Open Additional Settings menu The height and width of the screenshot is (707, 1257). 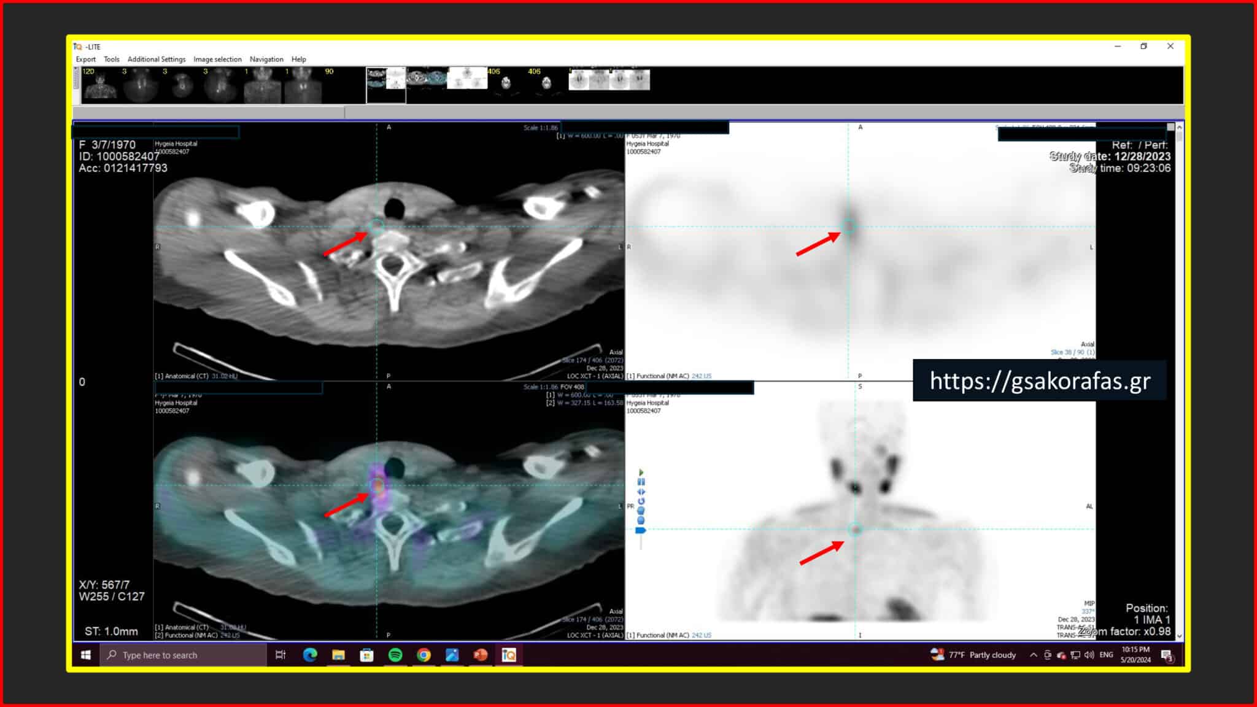(x=156, y=60)
